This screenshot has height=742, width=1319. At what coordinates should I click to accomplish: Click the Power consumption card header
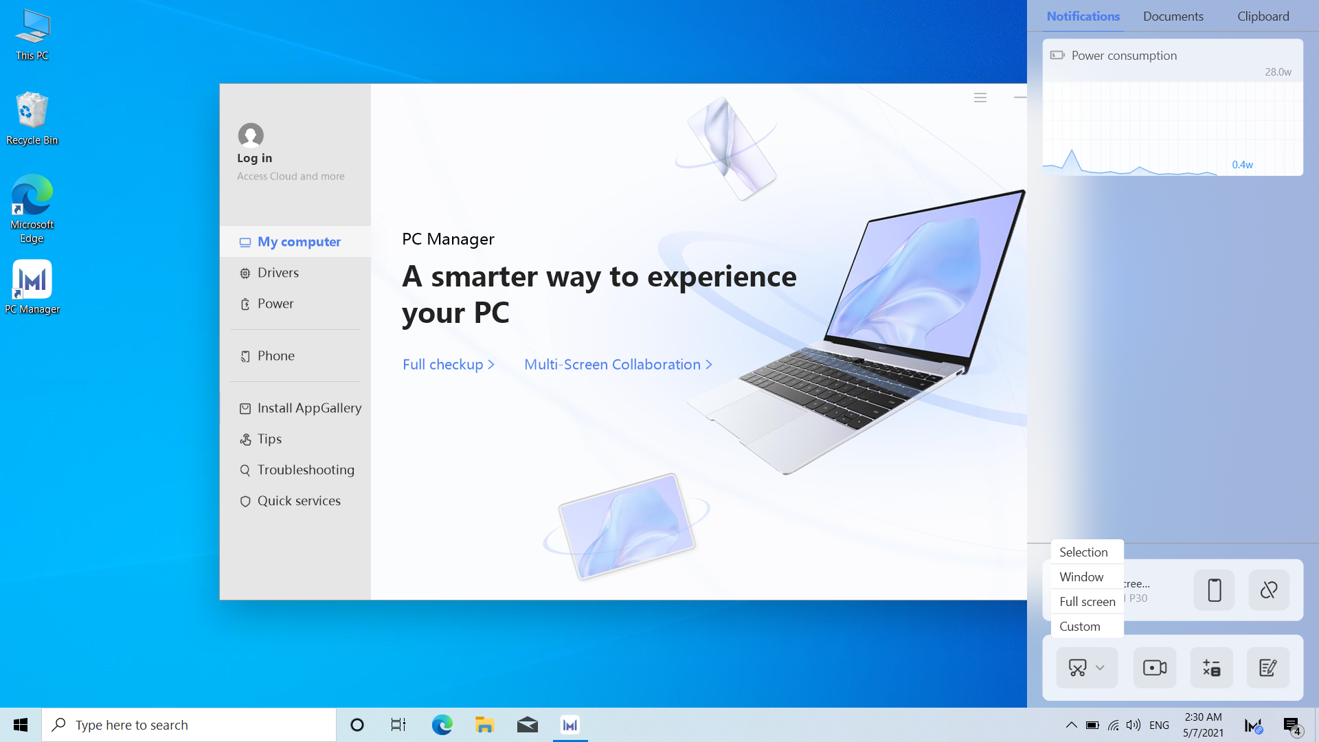pyautogui.click(x=1124, y=56)
